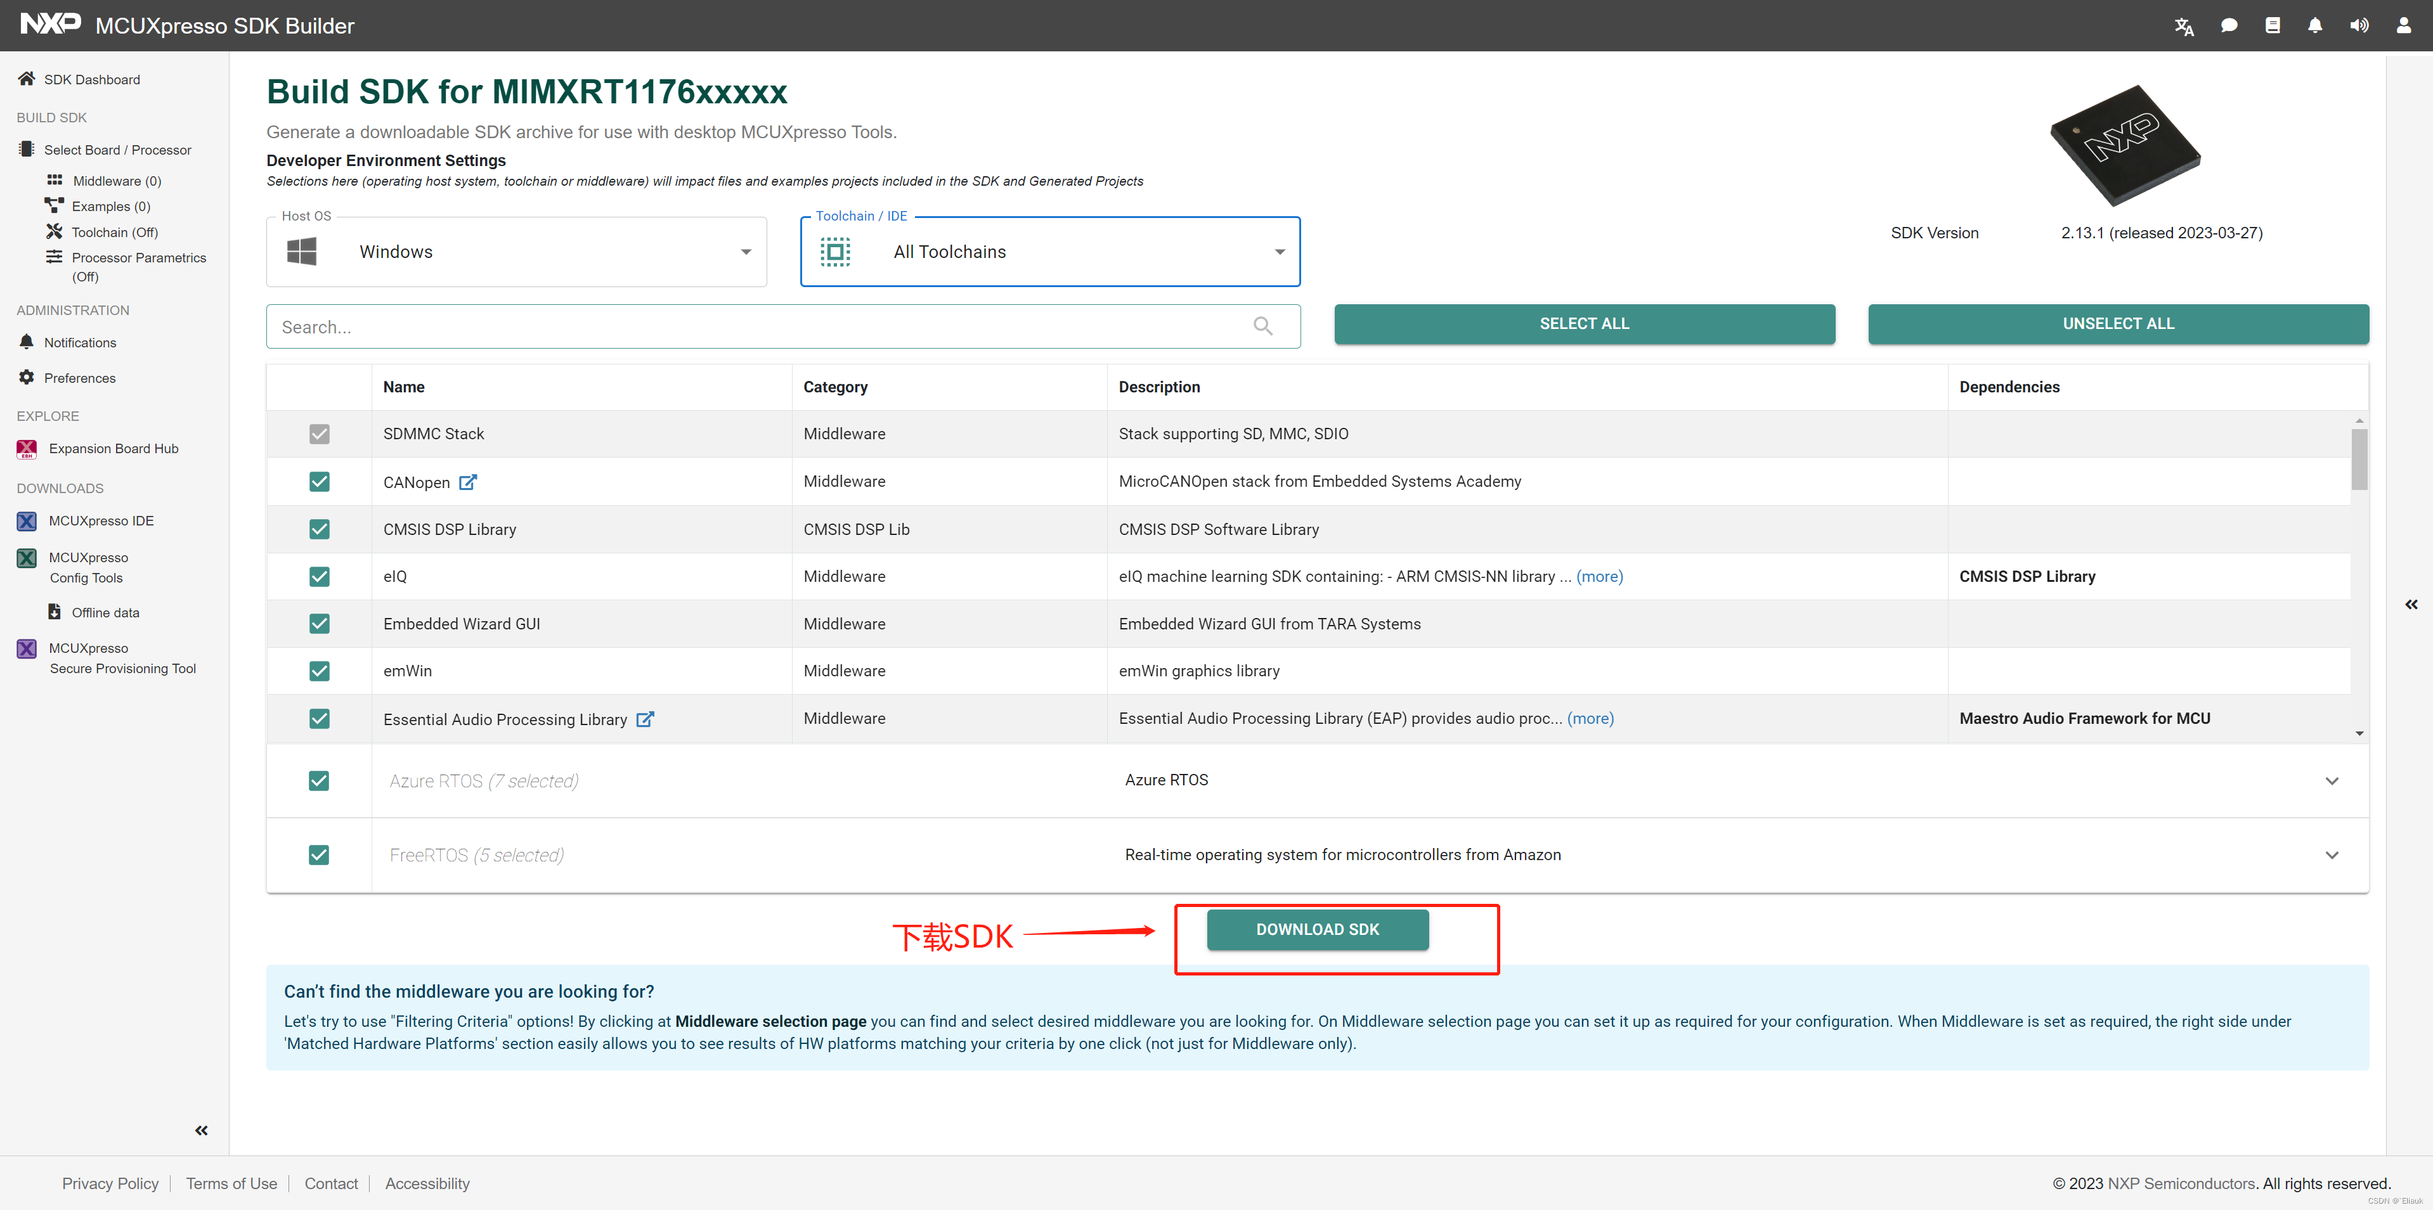2433x1210 pixels.
Task: Open the documentation book icon
Action: pos(2273,25)
